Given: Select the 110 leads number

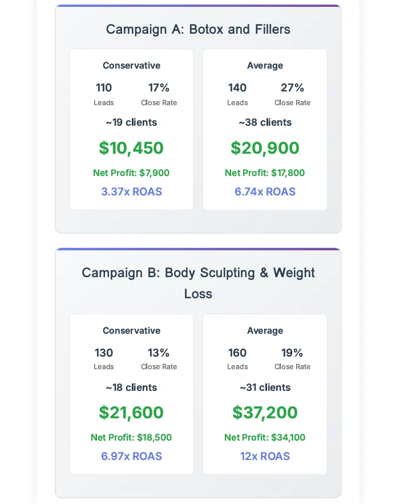Looking at the screenshot, I should [104, 87].
